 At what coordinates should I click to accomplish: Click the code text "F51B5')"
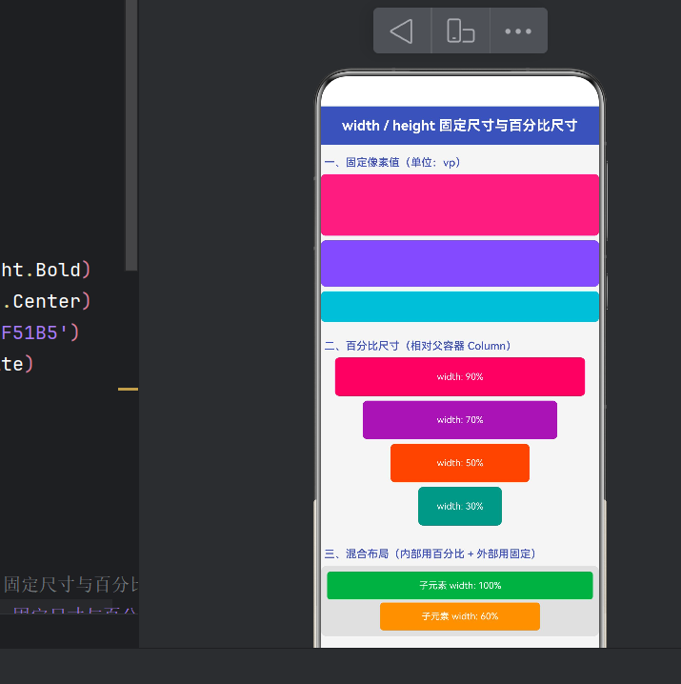(40, 332)
